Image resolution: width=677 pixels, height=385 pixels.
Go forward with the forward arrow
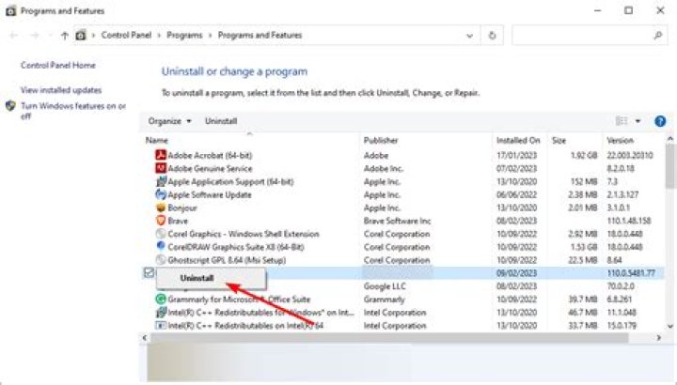[35, 36]
